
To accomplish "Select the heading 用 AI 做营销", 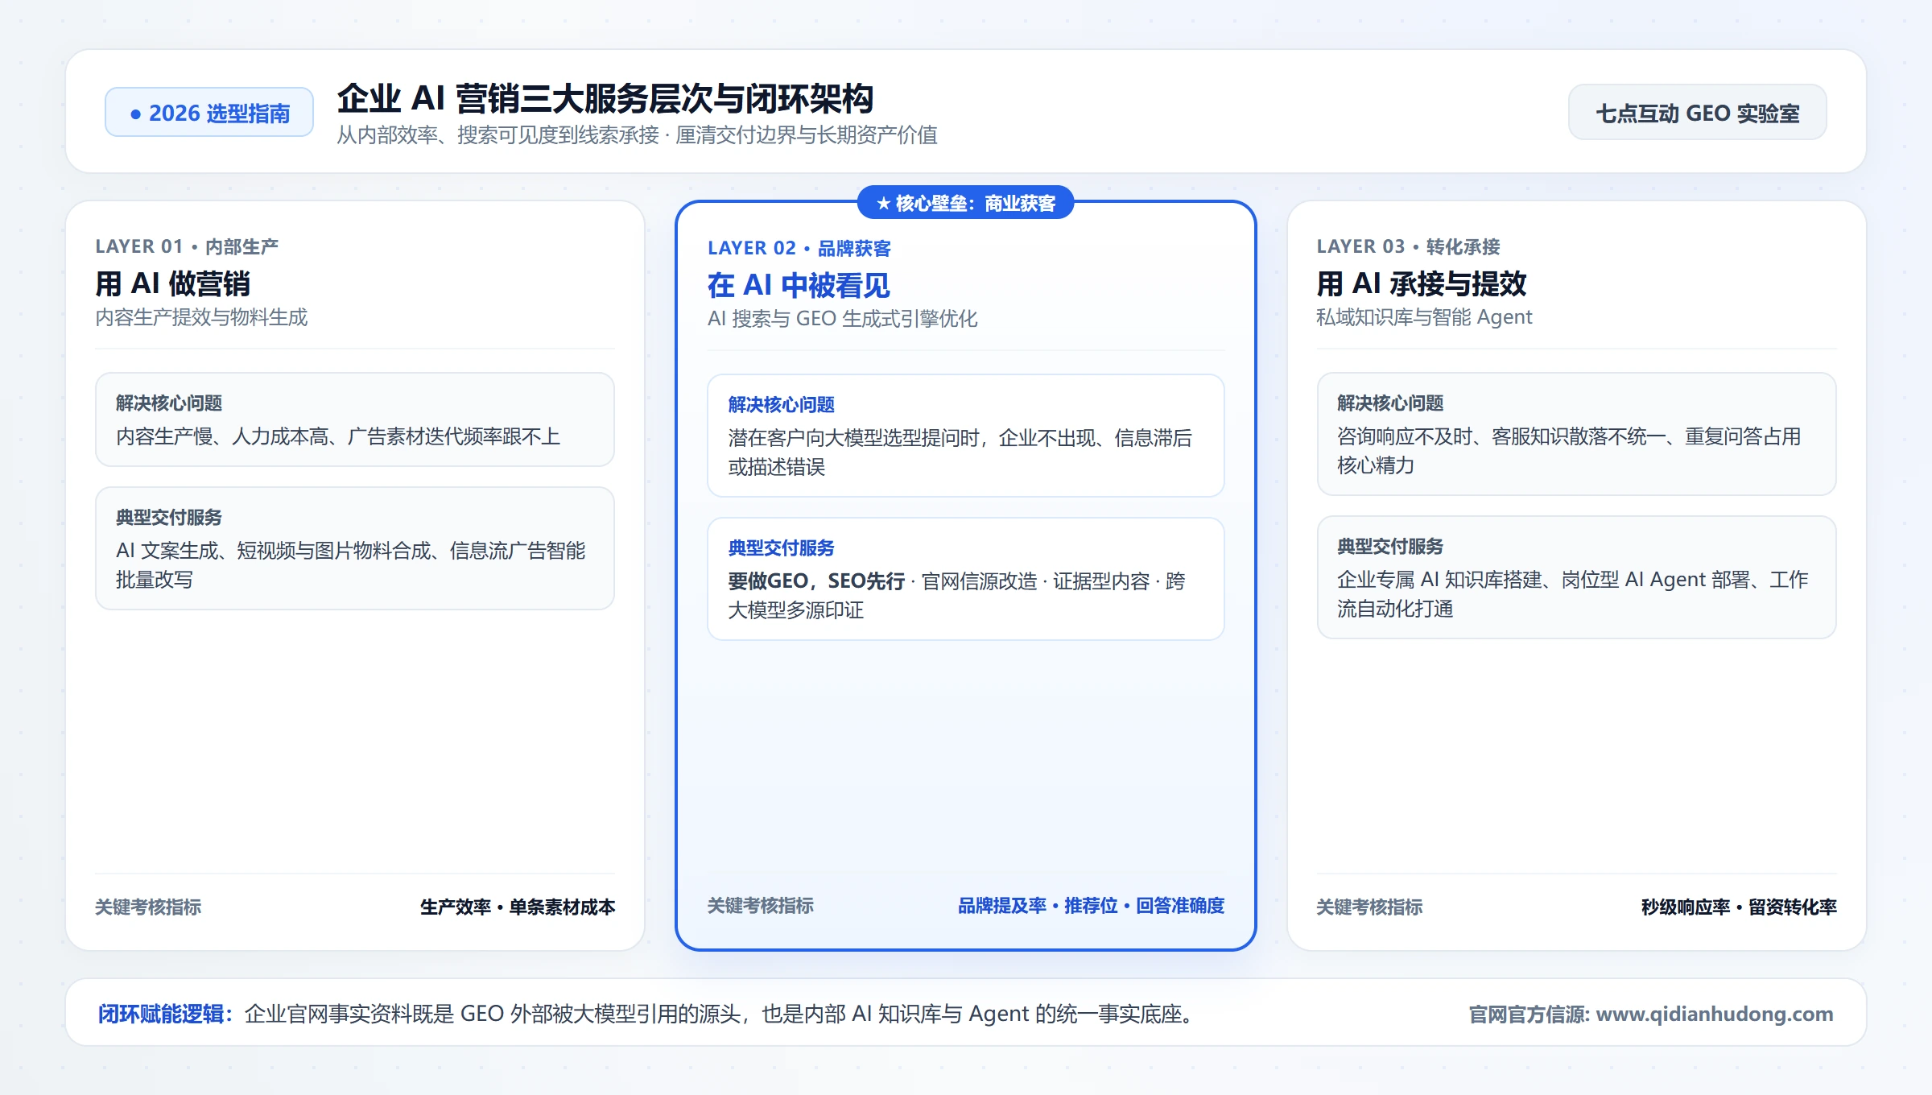I will tap(172, 283).
